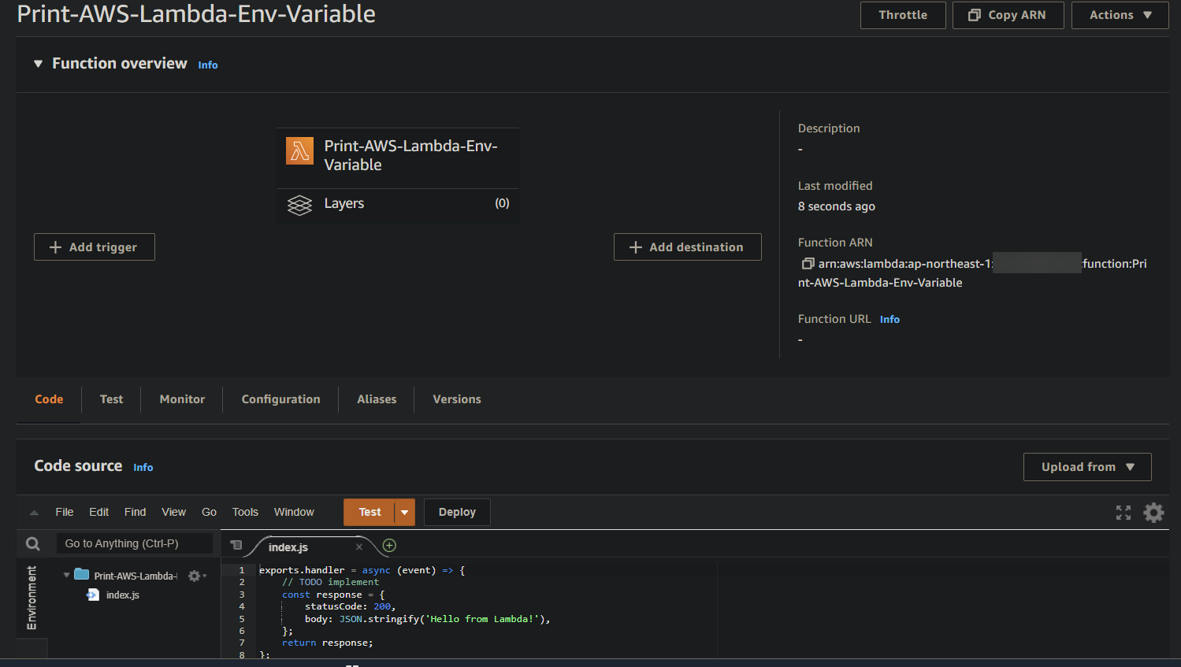Open the File menu in editor

[x=65, y=512]
